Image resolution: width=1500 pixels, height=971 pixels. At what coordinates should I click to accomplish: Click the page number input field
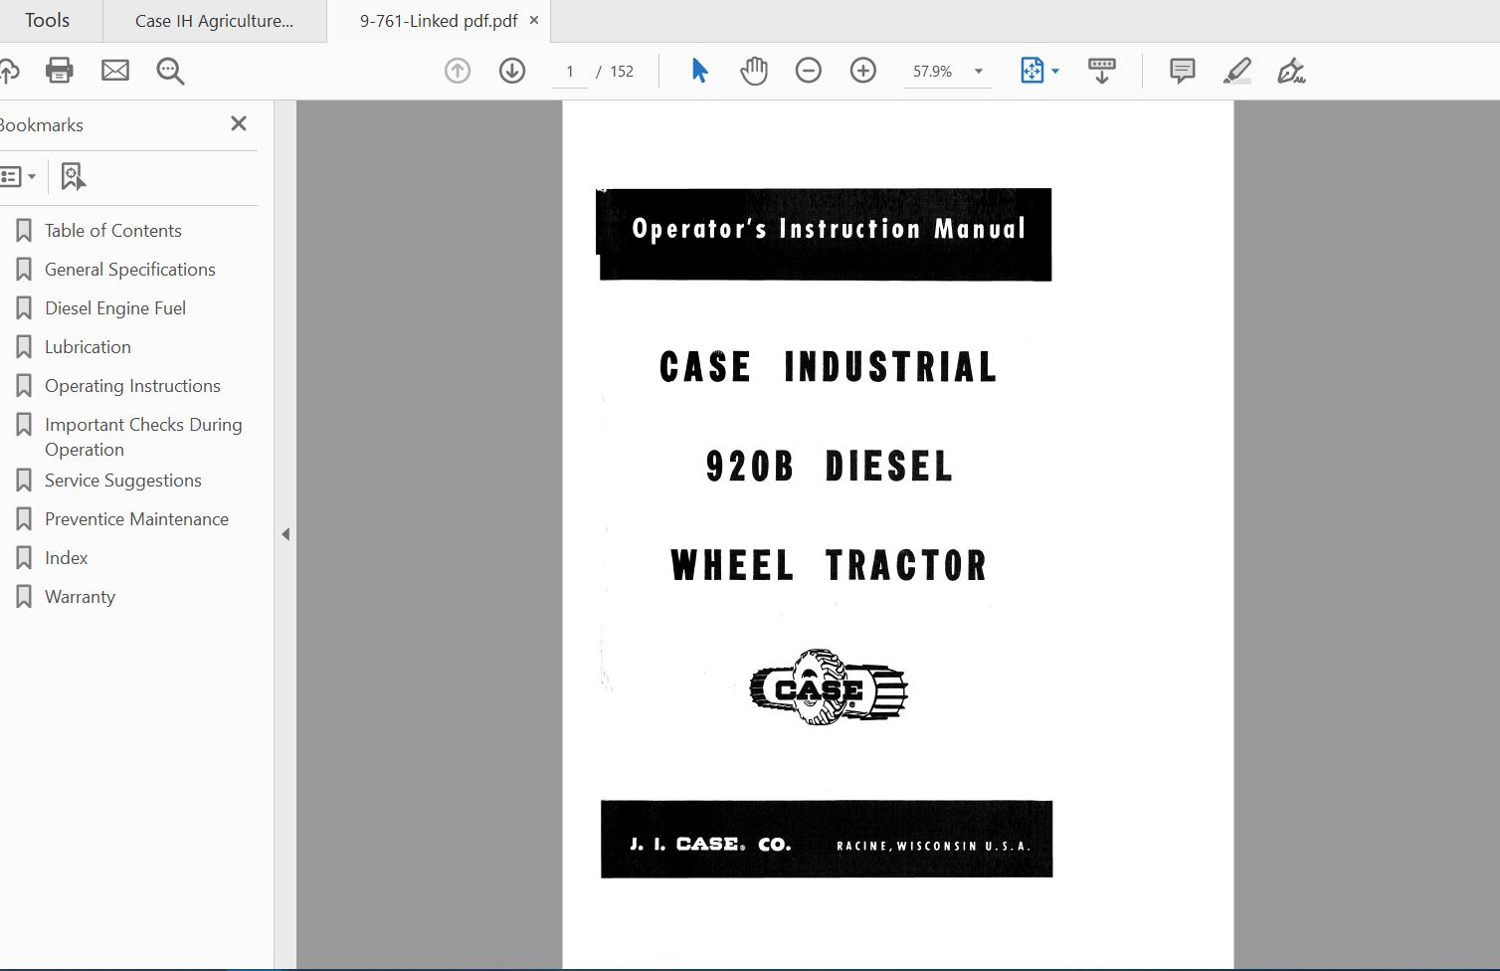click(x=570, y=72)
